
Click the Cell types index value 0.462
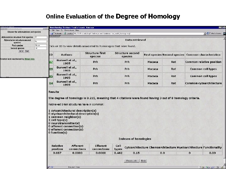coord(118,153)
